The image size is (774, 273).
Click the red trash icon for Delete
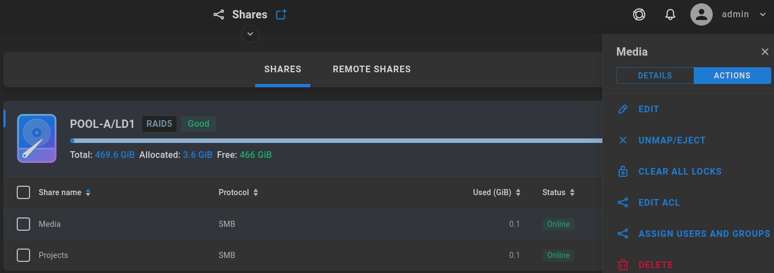point(623,265)
